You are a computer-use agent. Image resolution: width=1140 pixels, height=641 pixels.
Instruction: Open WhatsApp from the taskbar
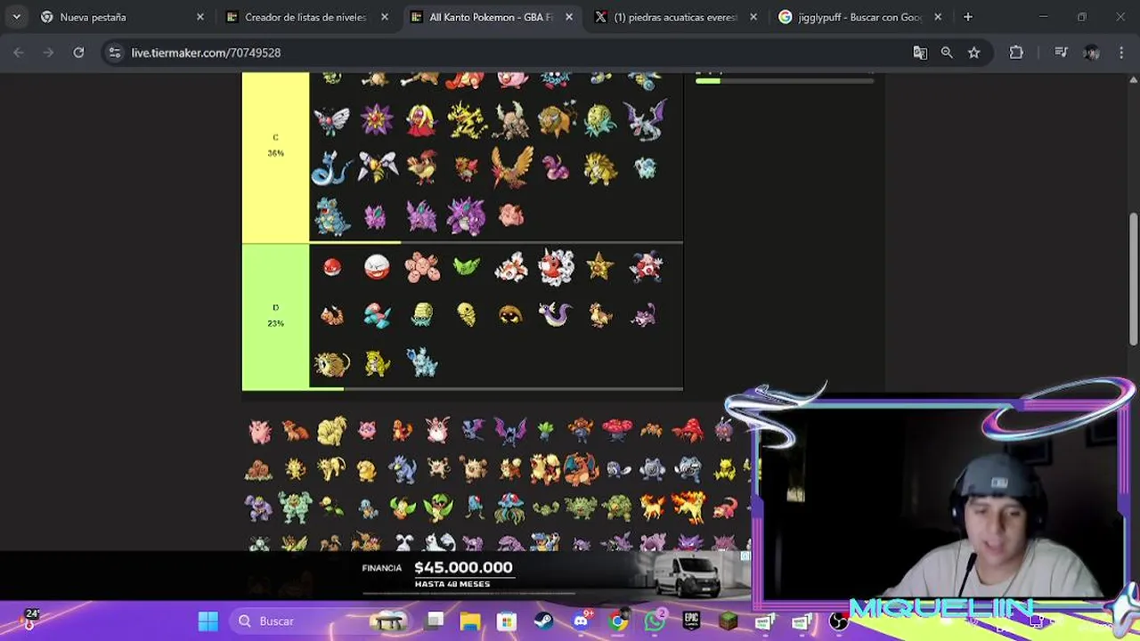655,621
